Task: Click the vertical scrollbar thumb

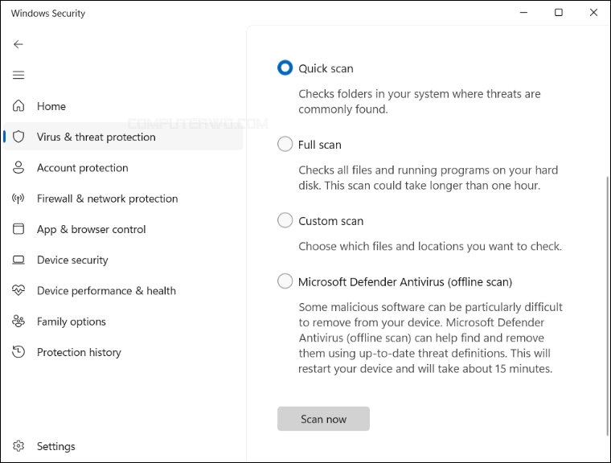Action: point(609,306)
